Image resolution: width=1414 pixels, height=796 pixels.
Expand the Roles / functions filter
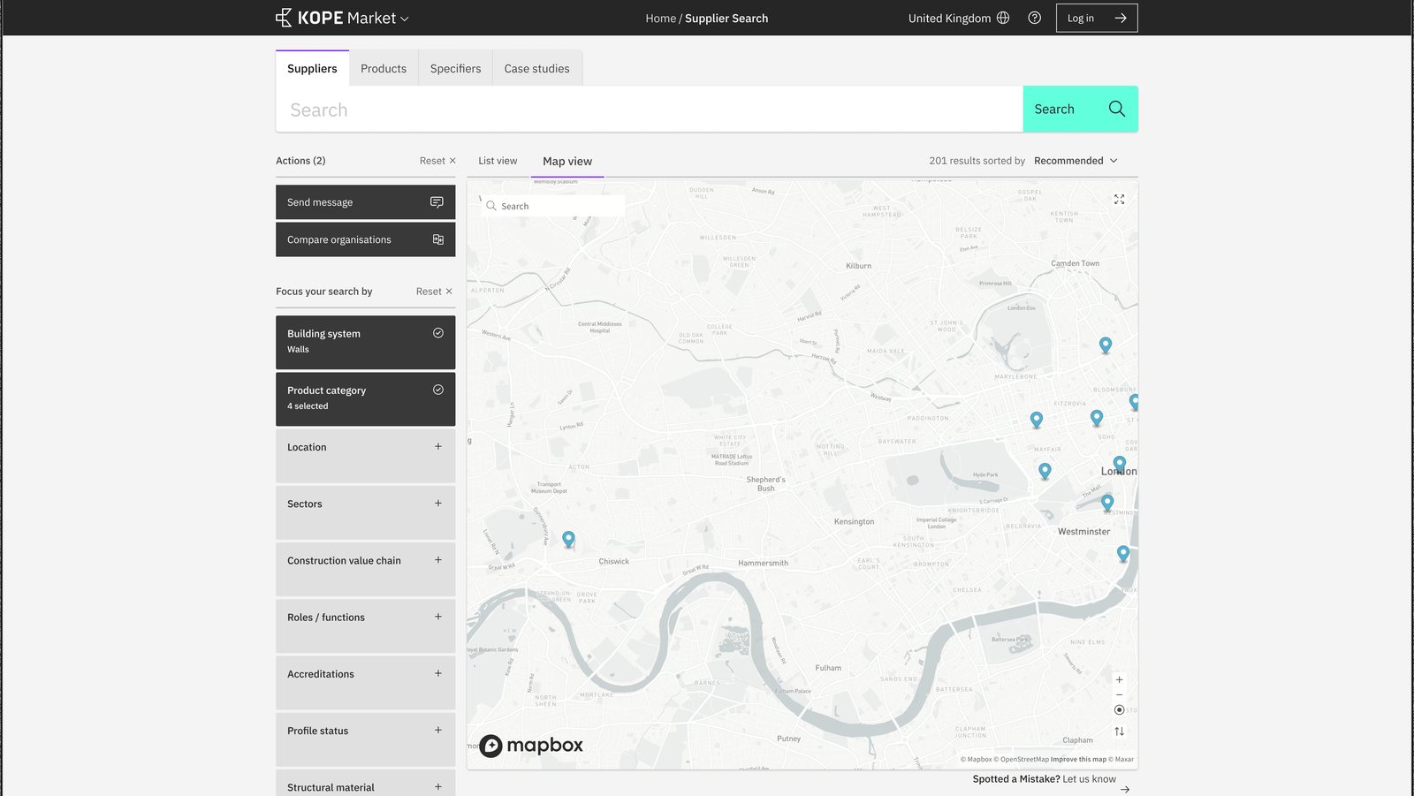pyautogui.click(x=365, y=626)
